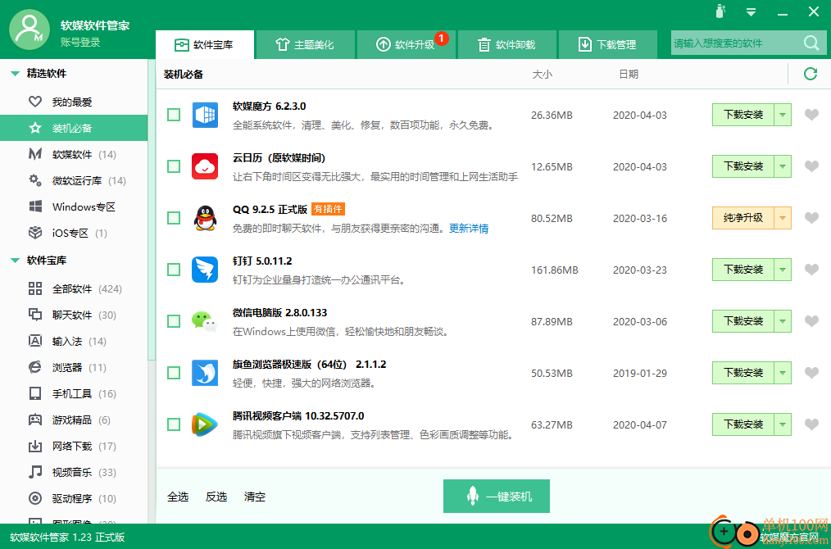Click the search magnifier icon

(811, 43)
